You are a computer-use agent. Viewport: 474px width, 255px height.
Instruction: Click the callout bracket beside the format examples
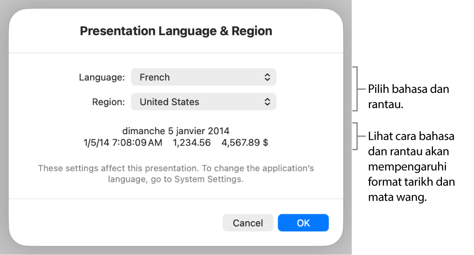(359, 136)
